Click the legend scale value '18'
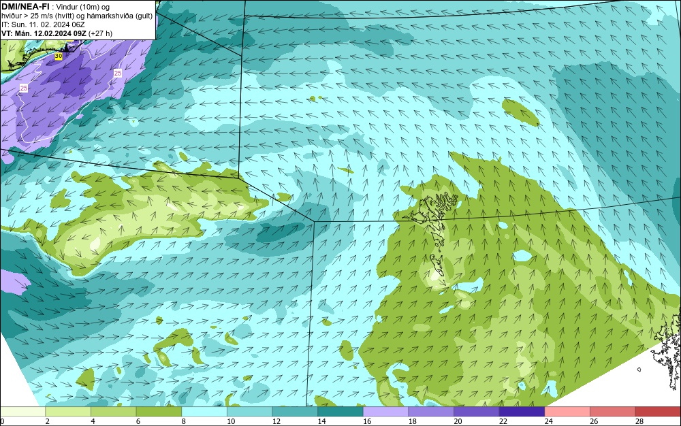Screen dimensions: 681x426 point(412,421)
